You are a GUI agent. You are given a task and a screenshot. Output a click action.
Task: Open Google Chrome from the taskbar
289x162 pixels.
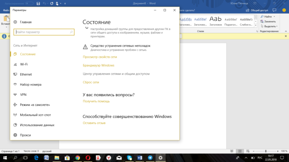click(78, 158)
